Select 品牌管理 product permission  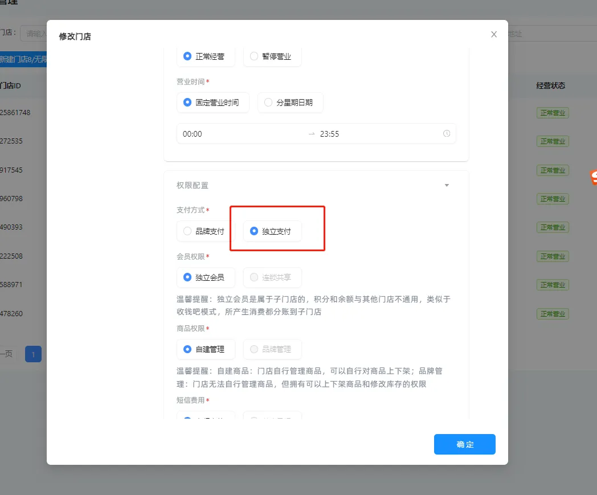272,349
